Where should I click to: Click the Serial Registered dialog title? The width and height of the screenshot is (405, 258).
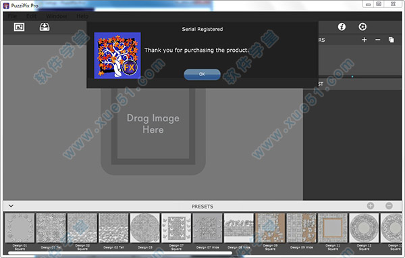click(202, 29)
